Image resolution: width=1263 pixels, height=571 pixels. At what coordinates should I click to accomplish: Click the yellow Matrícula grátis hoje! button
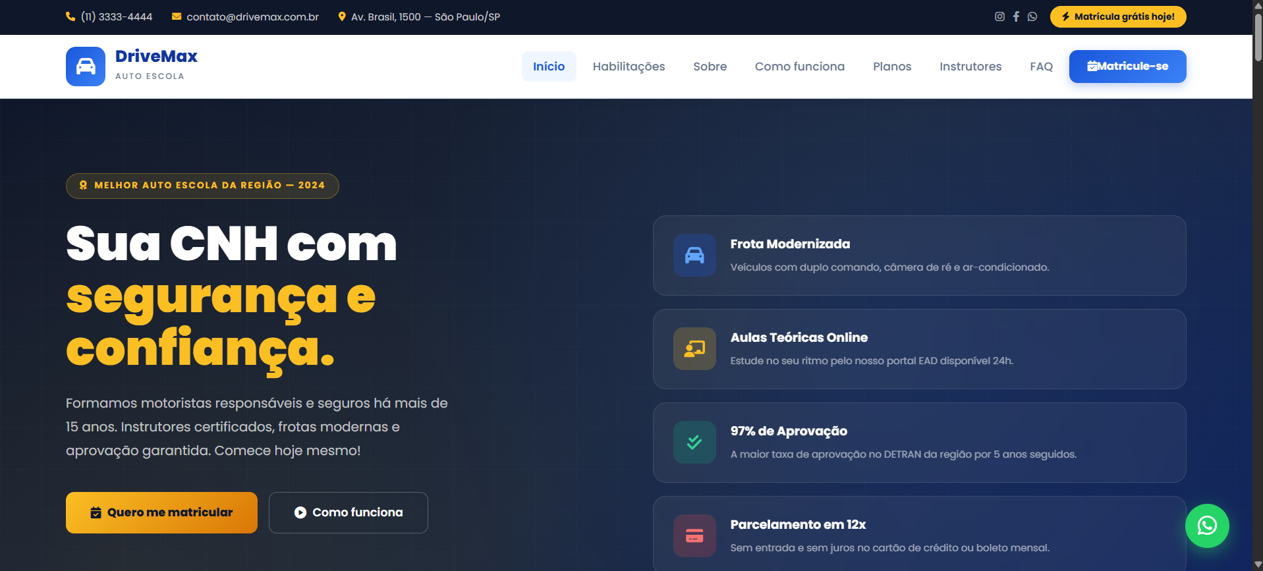pyautogui.click(x=1118, y=16)
